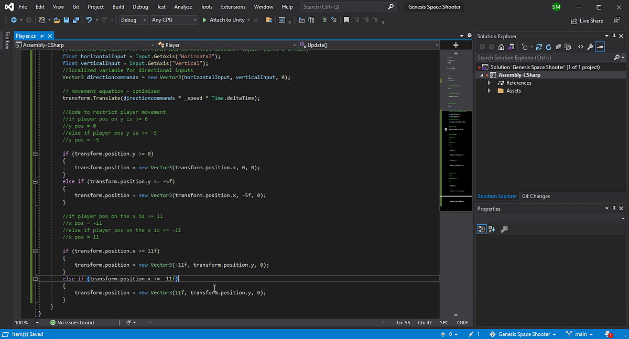The height and width of the screenshot is (339, 629).
Task: Click the Refresh icon in Solution Explorer toolbar
Action: (x=548, y=47)
